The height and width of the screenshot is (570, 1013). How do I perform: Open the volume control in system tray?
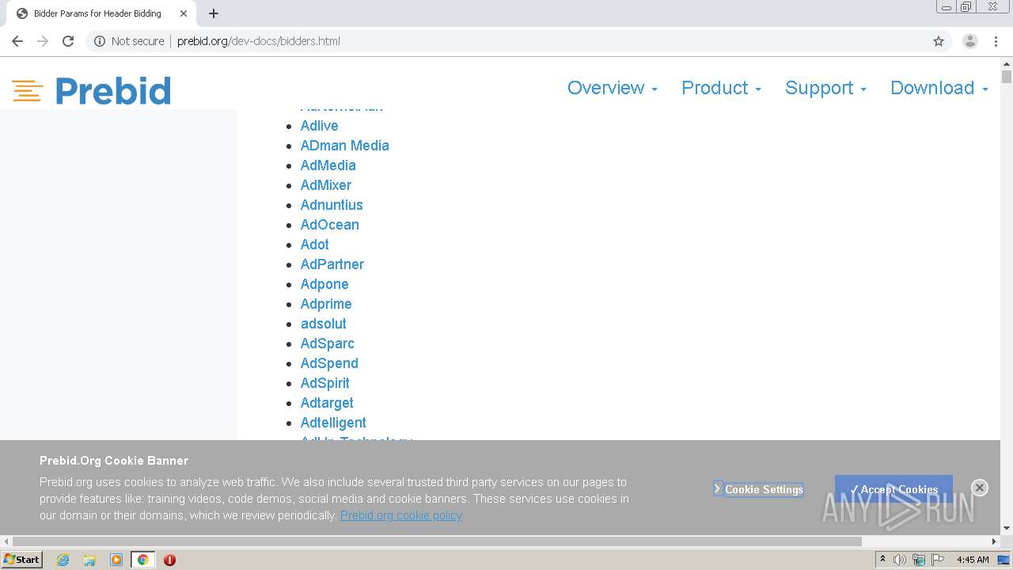(x=900, y=560)
